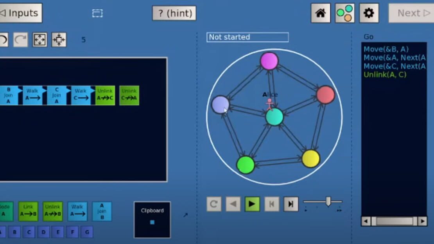
Task: Redo the last undone action
Action: [20, 39]
